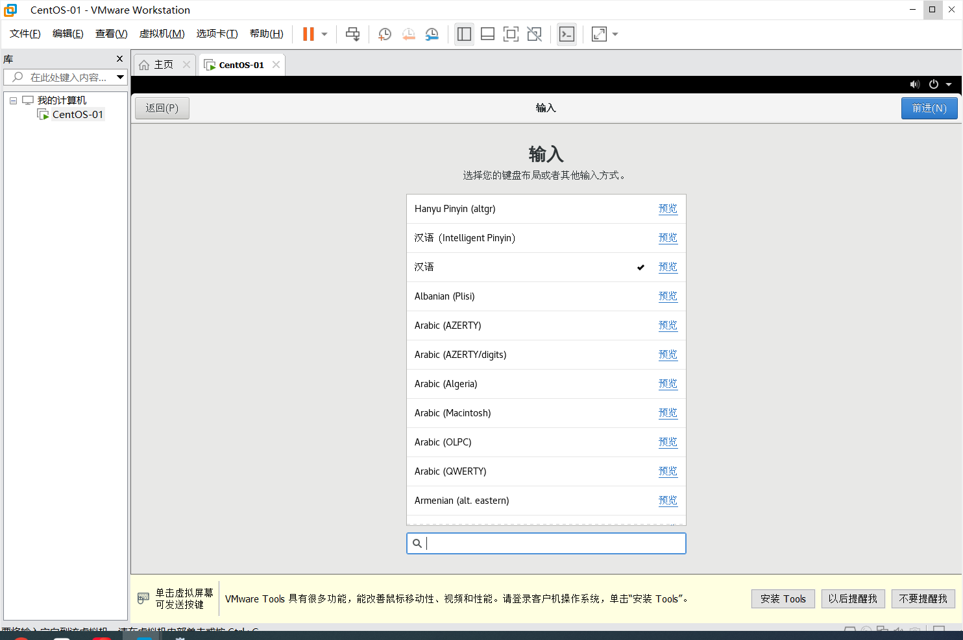Screen dimensions: 963x640
Task: Select Hanyu Pinyin (altgr) layout
Action: coord(546,209)
